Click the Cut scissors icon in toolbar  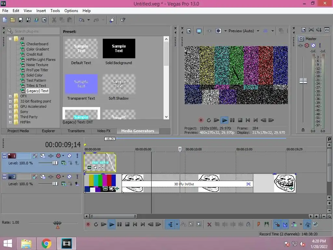(54, 20)
